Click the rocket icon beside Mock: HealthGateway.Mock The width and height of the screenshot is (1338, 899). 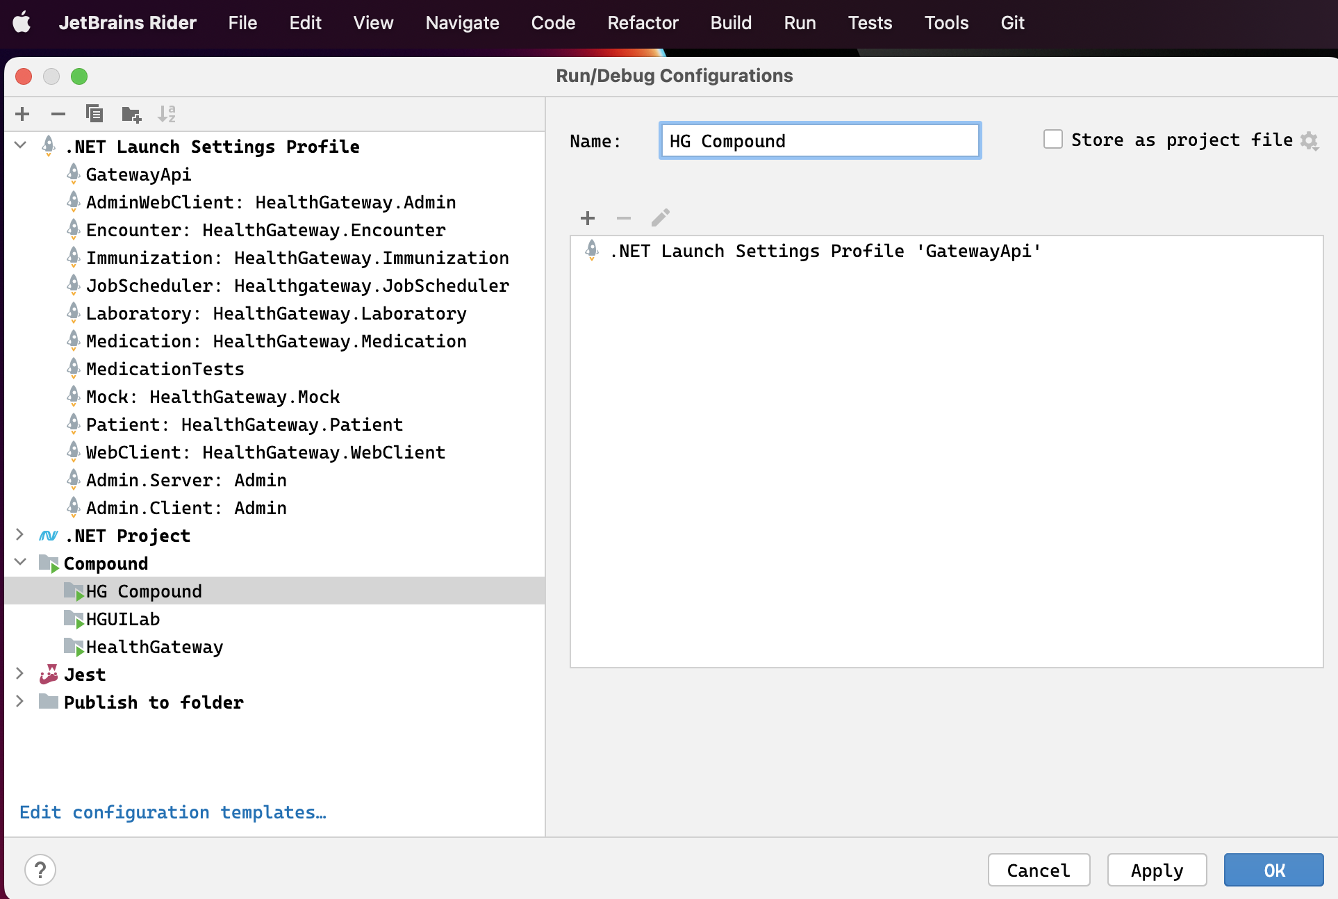(x=74, y=396)
